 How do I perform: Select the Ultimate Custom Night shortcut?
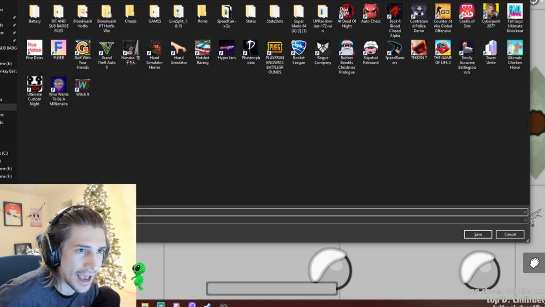tap(35, 85)
